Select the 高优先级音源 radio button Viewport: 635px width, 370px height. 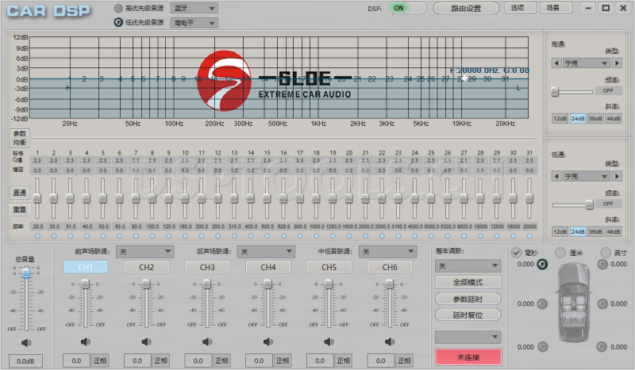pos(118,8)
